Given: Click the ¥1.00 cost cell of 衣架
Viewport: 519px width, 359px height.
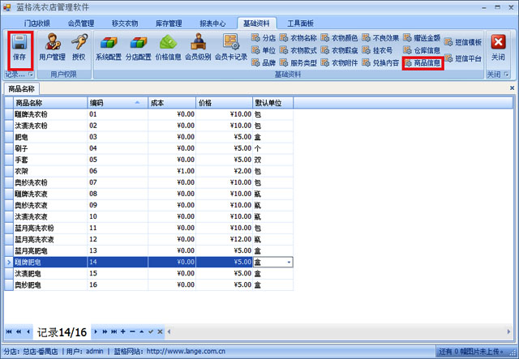Looking at the screenshot, I should (x=172, y=171).
